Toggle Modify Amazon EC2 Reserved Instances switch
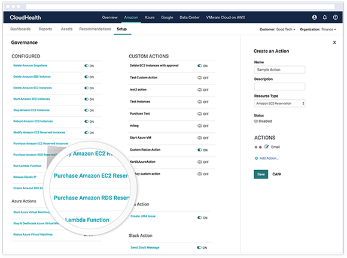This screenshot has height=258, width=347. point(86,132)
